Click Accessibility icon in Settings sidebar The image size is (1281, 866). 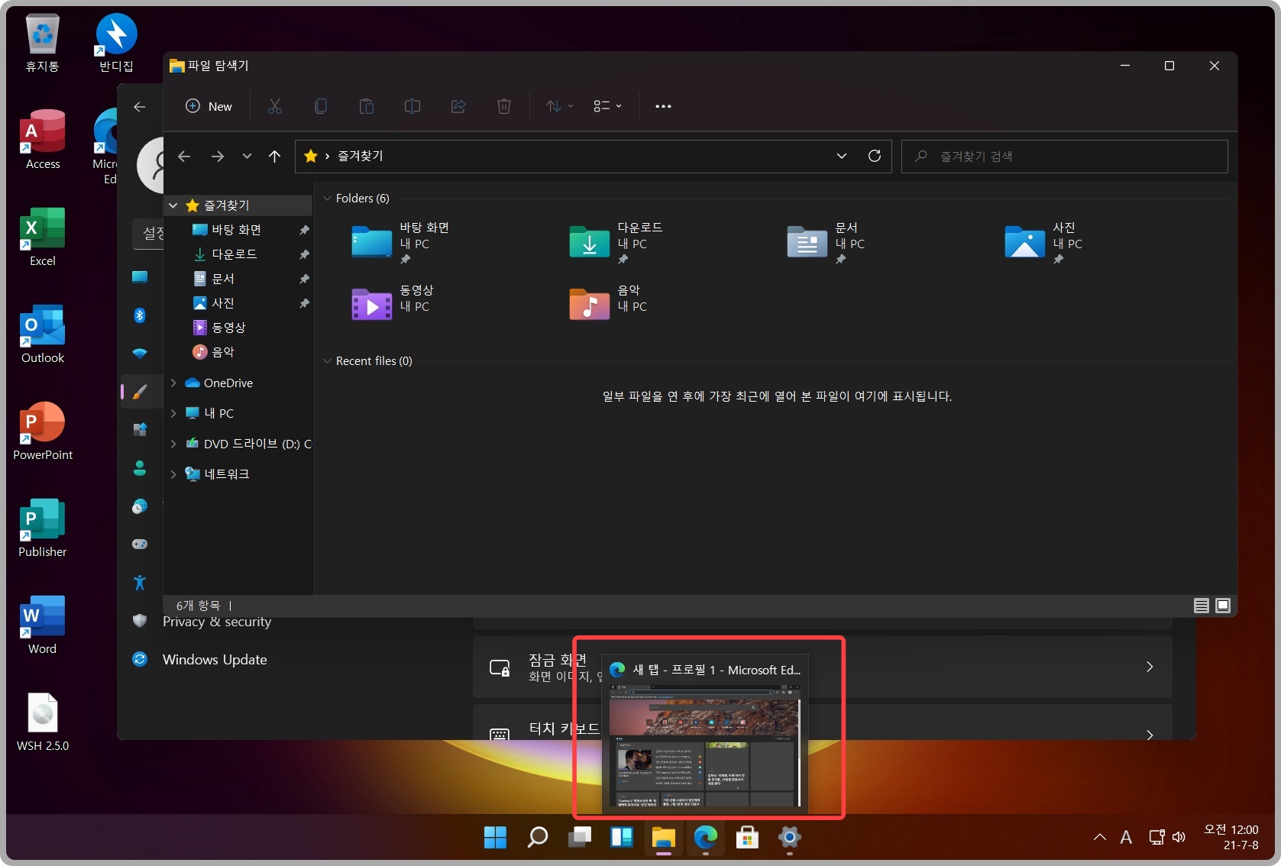pyautogui.click(x=140, y=583)
